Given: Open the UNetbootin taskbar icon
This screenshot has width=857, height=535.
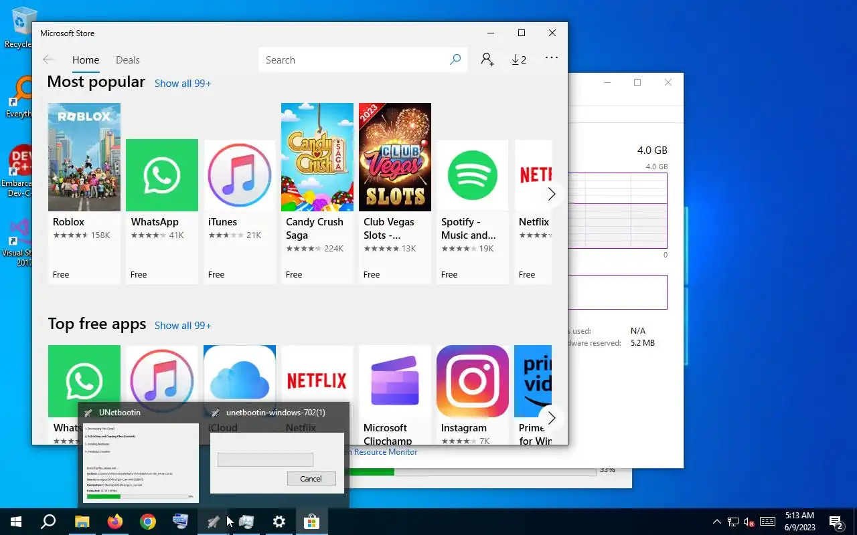Looking at the screenshot, I should pyautogui.click(x=213, y=522).
